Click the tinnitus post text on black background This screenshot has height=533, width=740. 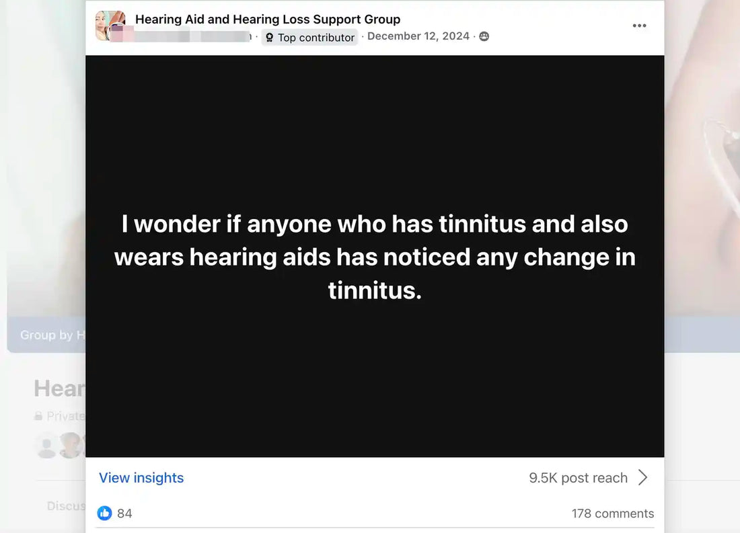[375, 257]
